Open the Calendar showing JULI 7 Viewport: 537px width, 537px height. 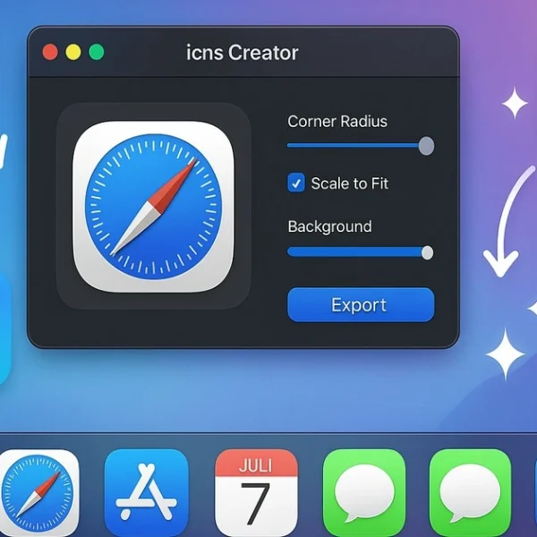(x=256, y=492)
